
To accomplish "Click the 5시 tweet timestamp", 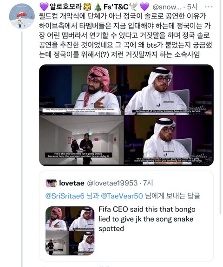I will point(192,7).
